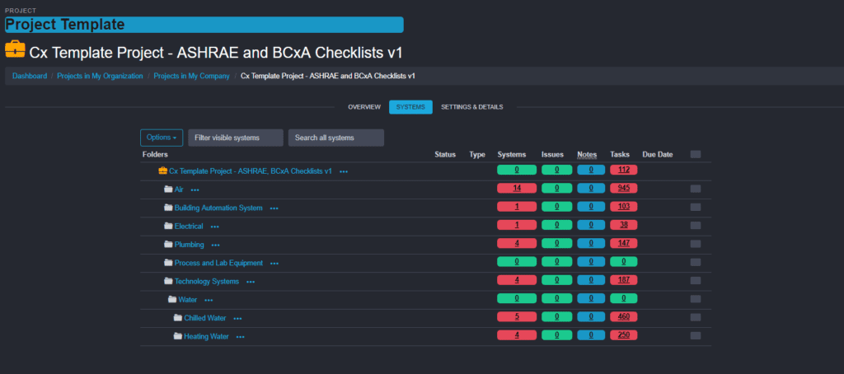
Task: Open Projects in My Organization breadcrumb
Action: [100, 77]
